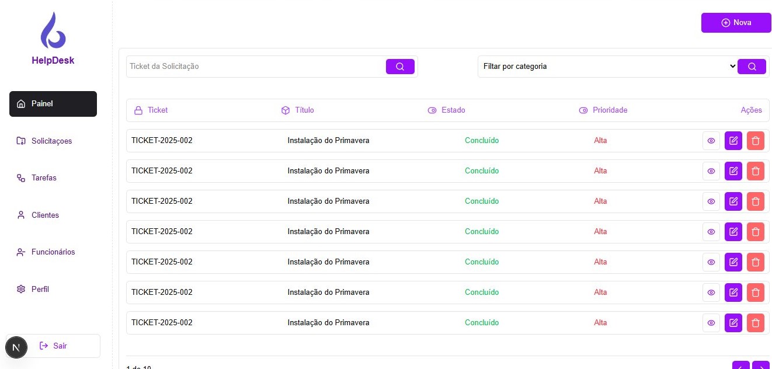This screenshot has height=369, width=772.
Task: Open Solicitações in the sidebar
Action: 52,141
